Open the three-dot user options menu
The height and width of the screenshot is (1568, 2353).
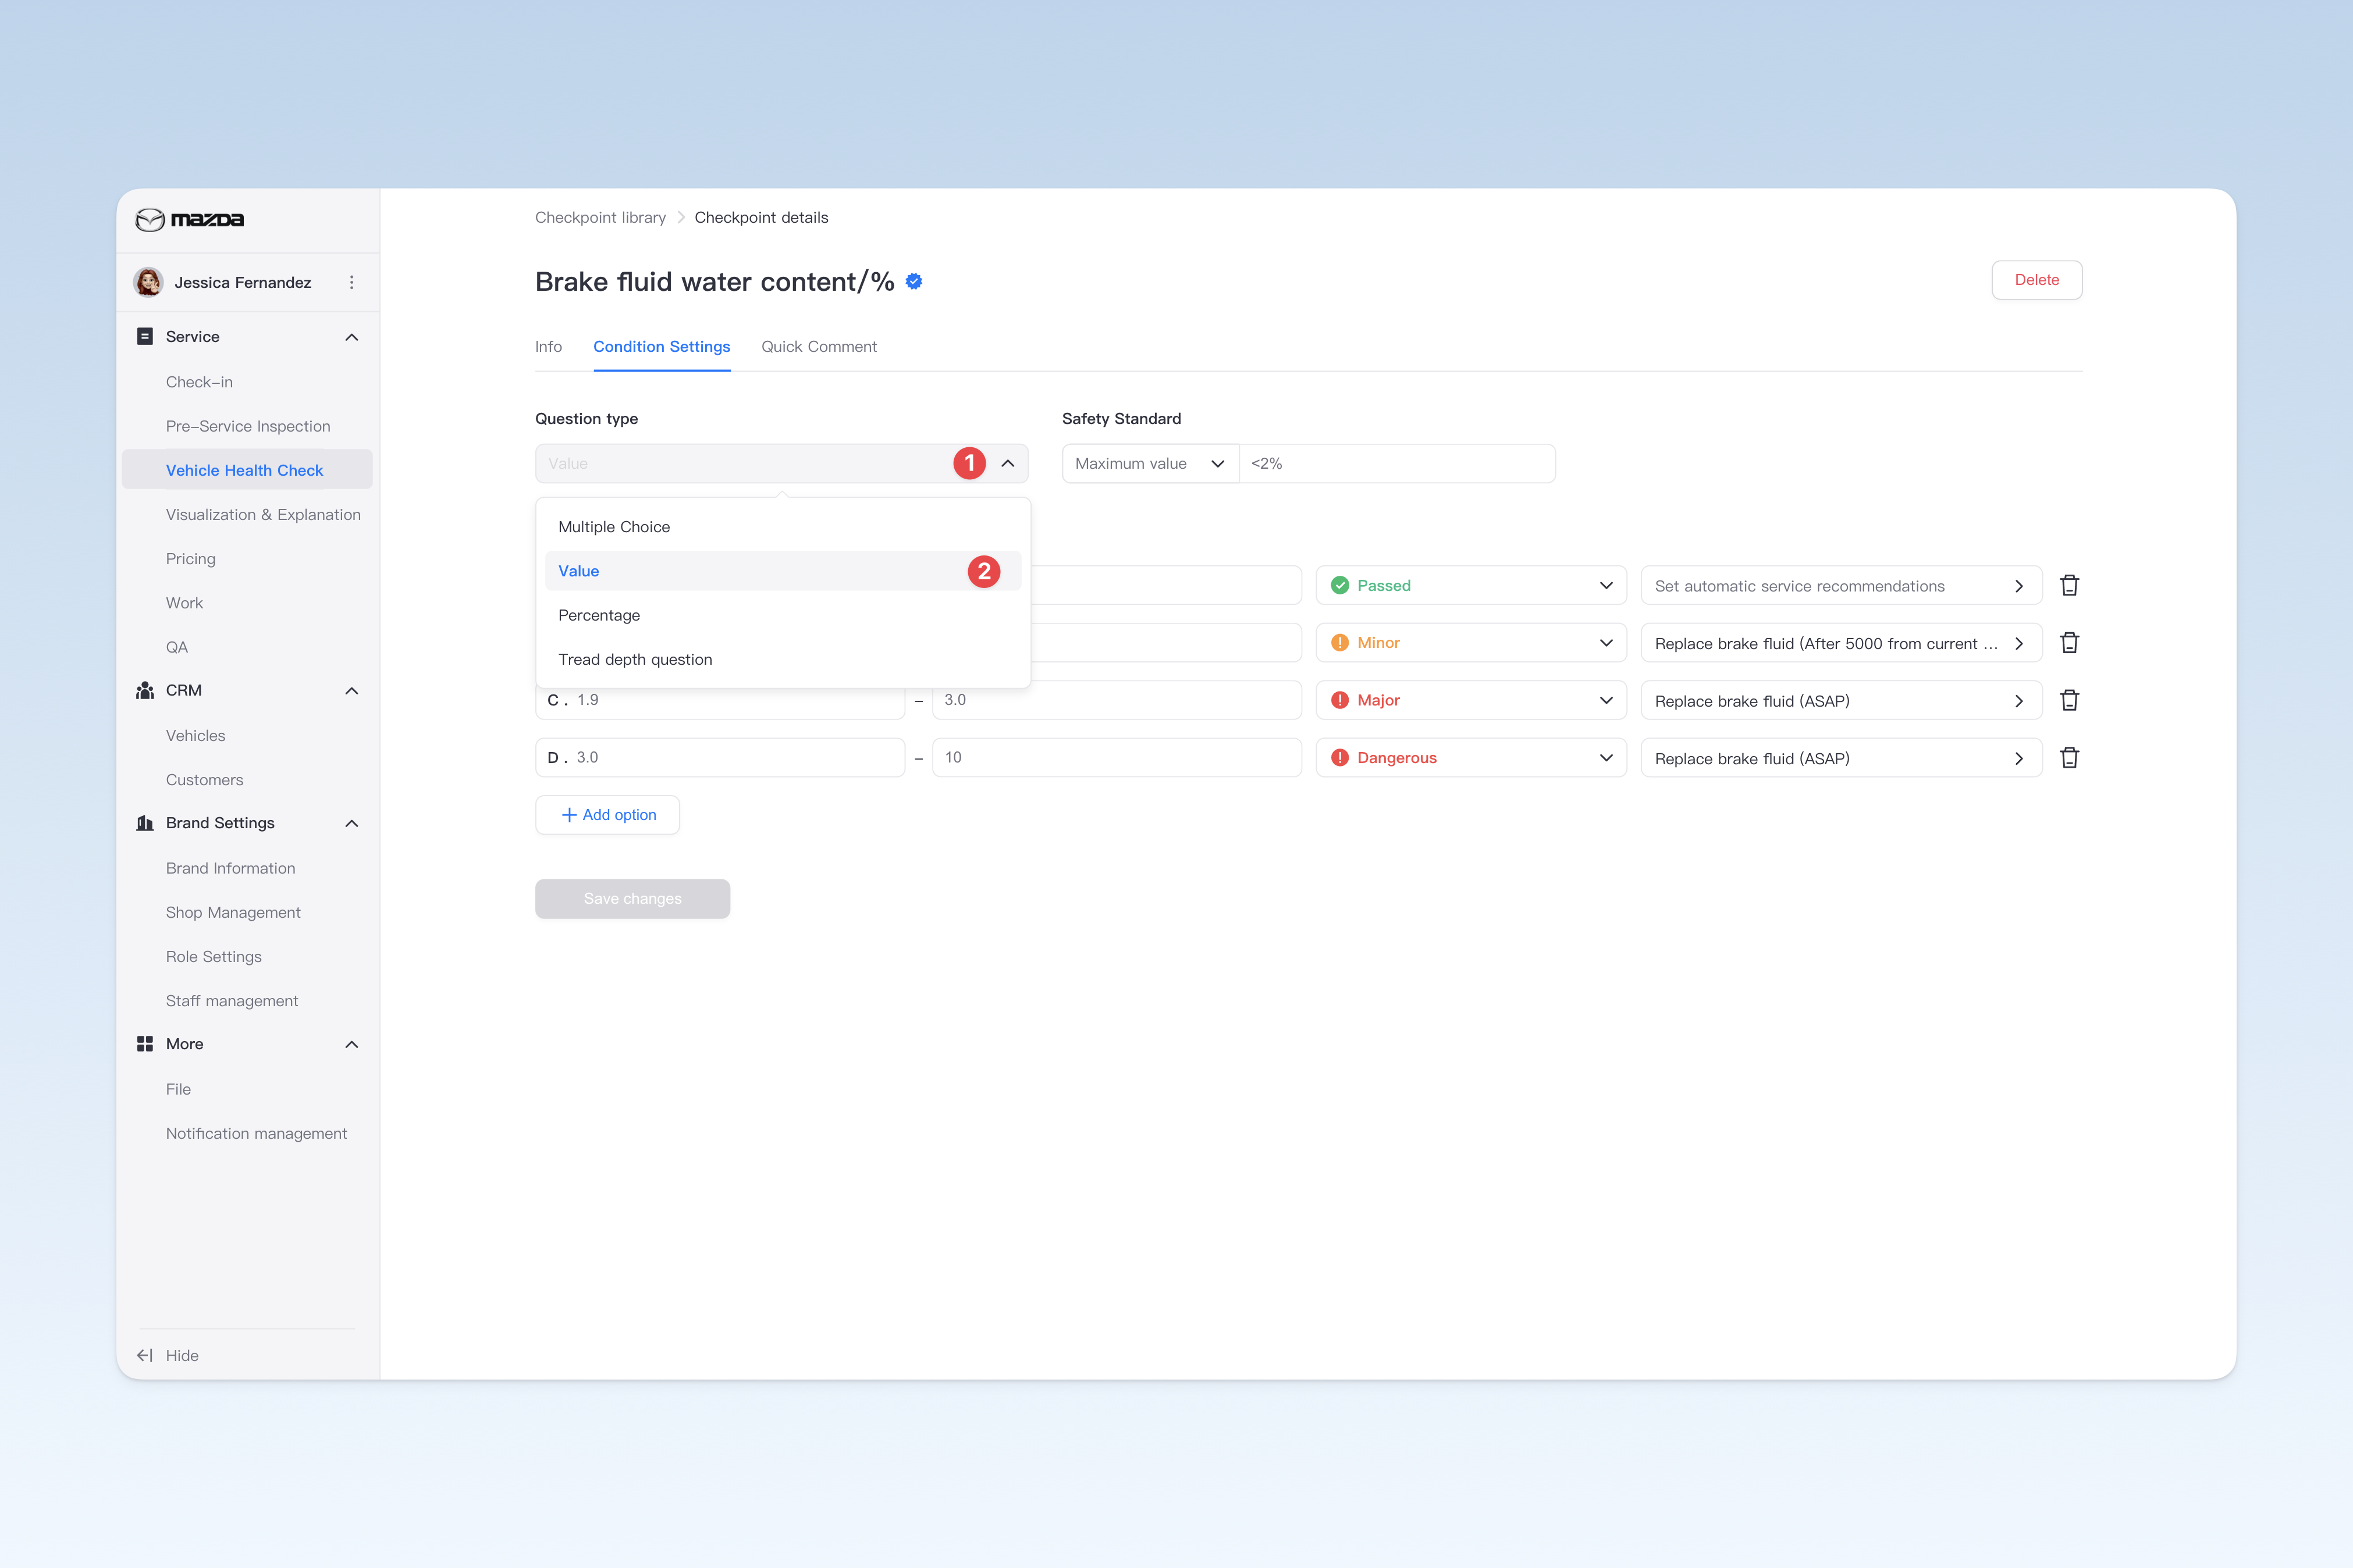coord(351,282)
